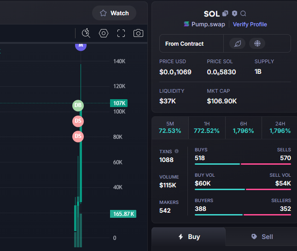Screen dimensions: 297x251
Task: Click the liquidity value $37K
Action: point(168,101)
